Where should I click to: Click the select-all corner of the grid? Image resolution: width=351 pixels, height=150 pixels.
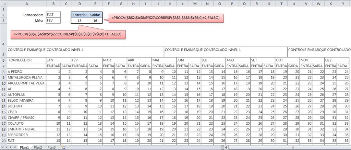pyautogui.click(x=3, y=3)
